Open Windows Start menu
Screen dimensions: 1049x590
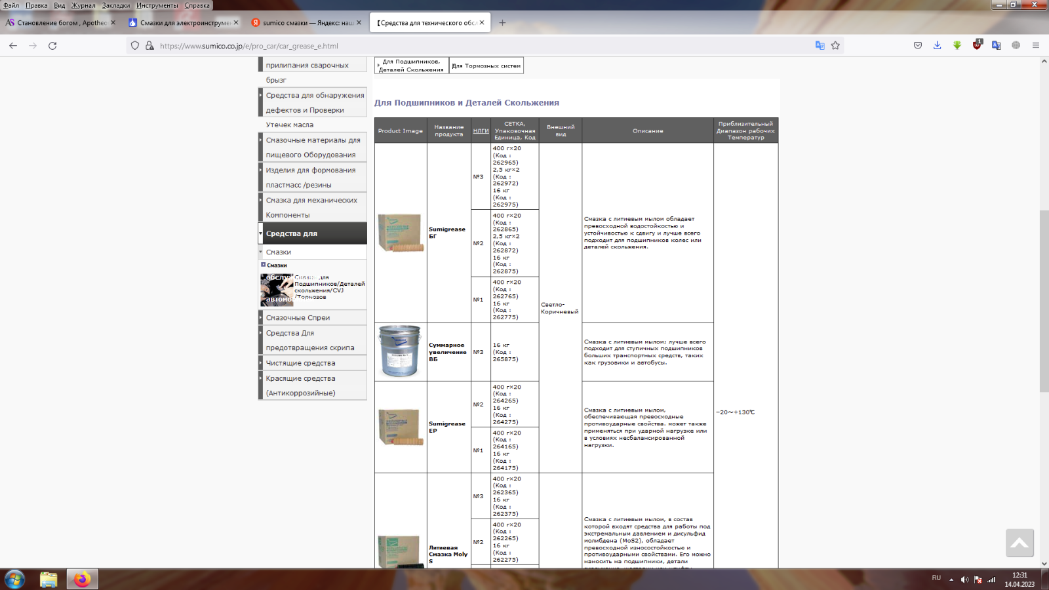click(x=14, y=580)
